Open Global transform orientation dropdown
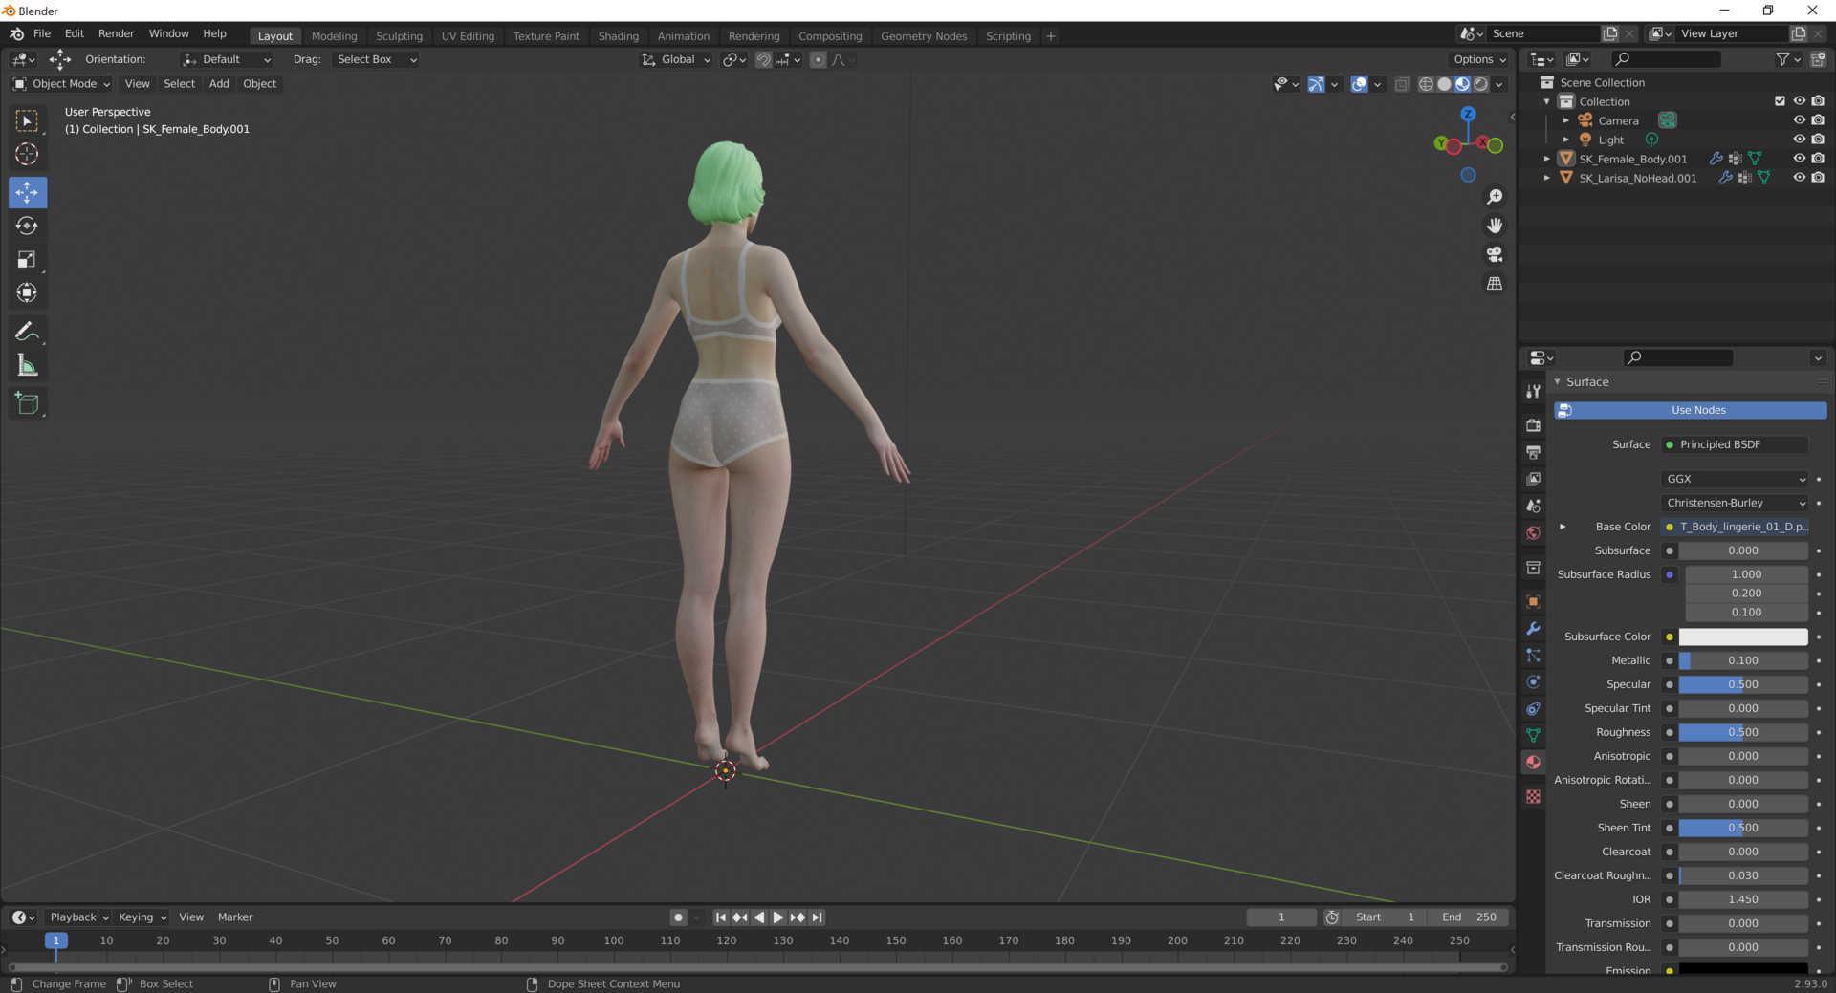The image size is (1836, 993). coord(676,59)
